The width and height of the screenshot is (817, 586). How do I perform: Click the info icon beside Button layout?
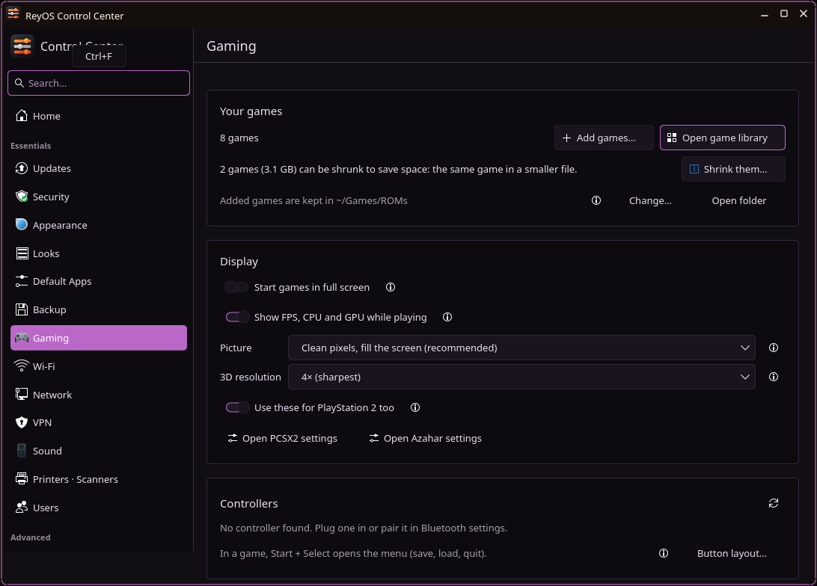664,553
